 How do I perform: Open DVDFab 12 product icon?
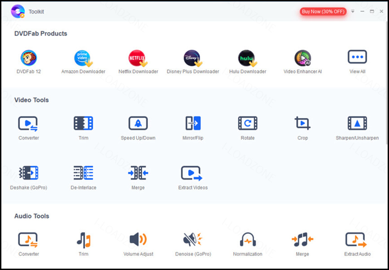[28, 58]
